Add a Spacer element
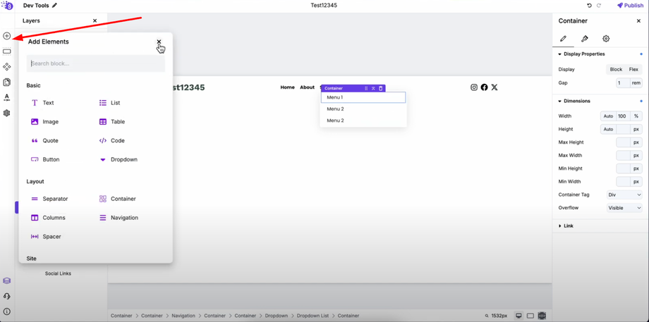649x322 pixels. pos(46,237)
